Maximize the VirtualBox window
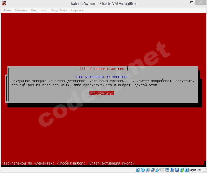This screenshot has width=207, height=173. coord(192,2)
